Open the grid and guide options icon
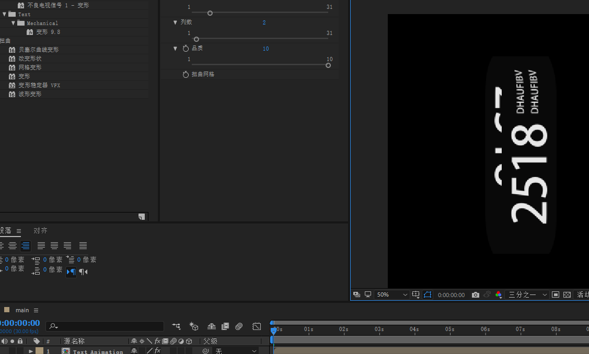 (x=416, y=294)
